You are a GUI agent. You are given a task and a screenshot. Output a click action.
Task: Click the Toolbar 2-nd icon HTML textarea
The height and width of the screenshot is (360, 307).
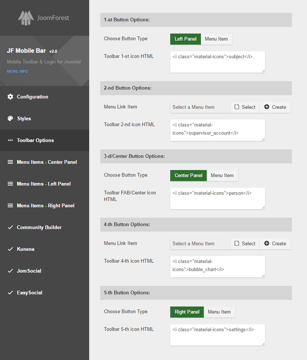(x=217, y=130)
